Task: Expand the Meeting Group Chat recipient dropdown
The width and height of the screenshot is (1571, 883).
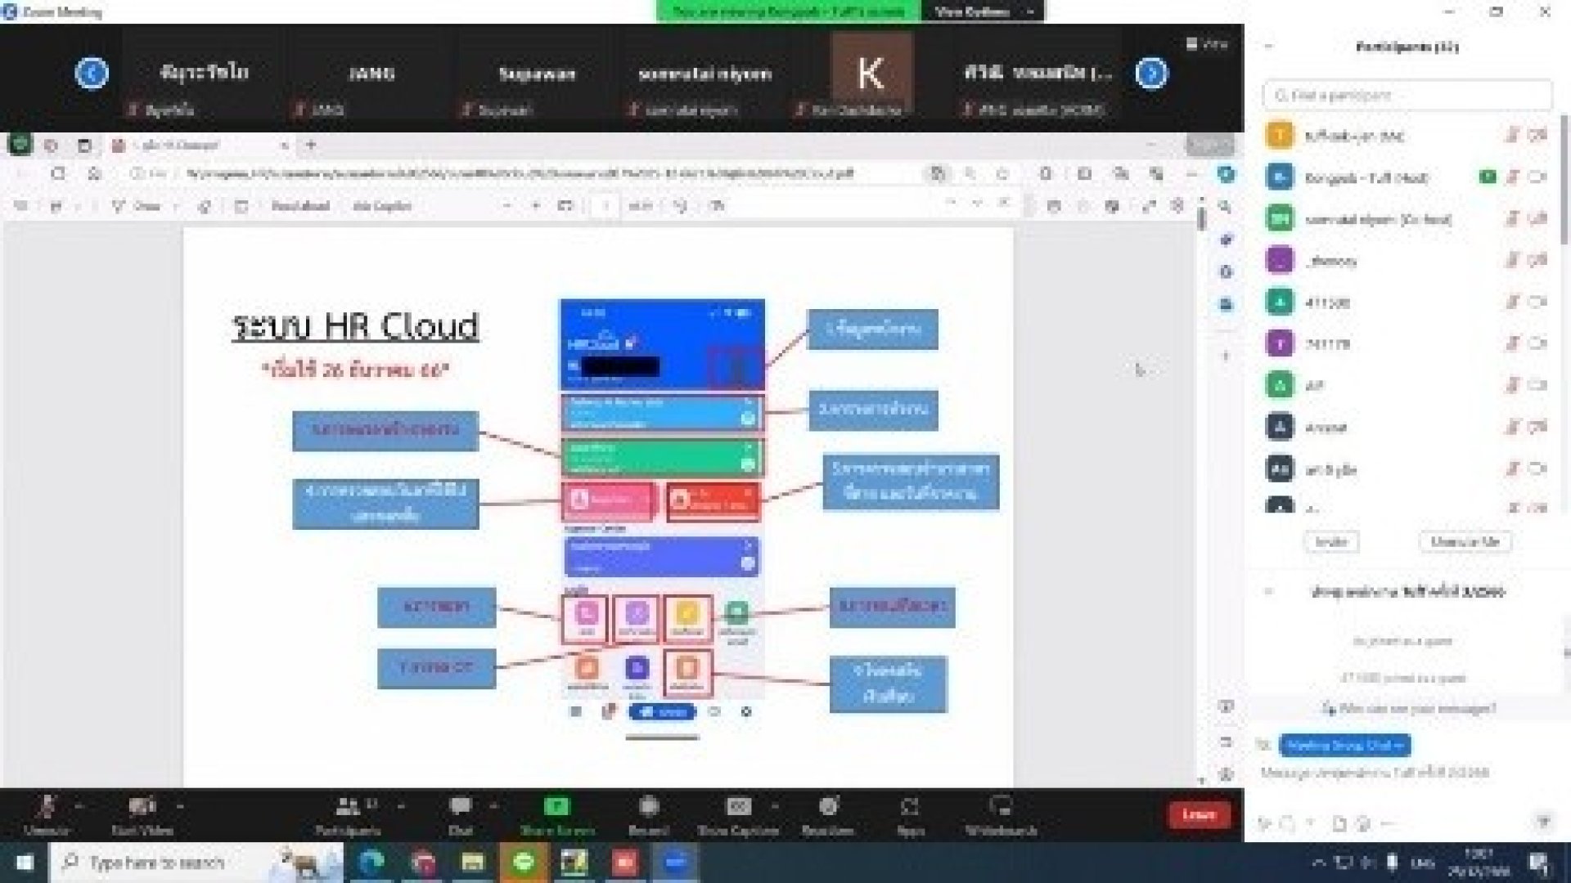Action: [1344, 745]
